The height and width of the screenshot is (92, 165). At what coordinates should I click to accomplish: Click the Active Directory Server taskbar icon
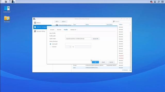[13, 2]
